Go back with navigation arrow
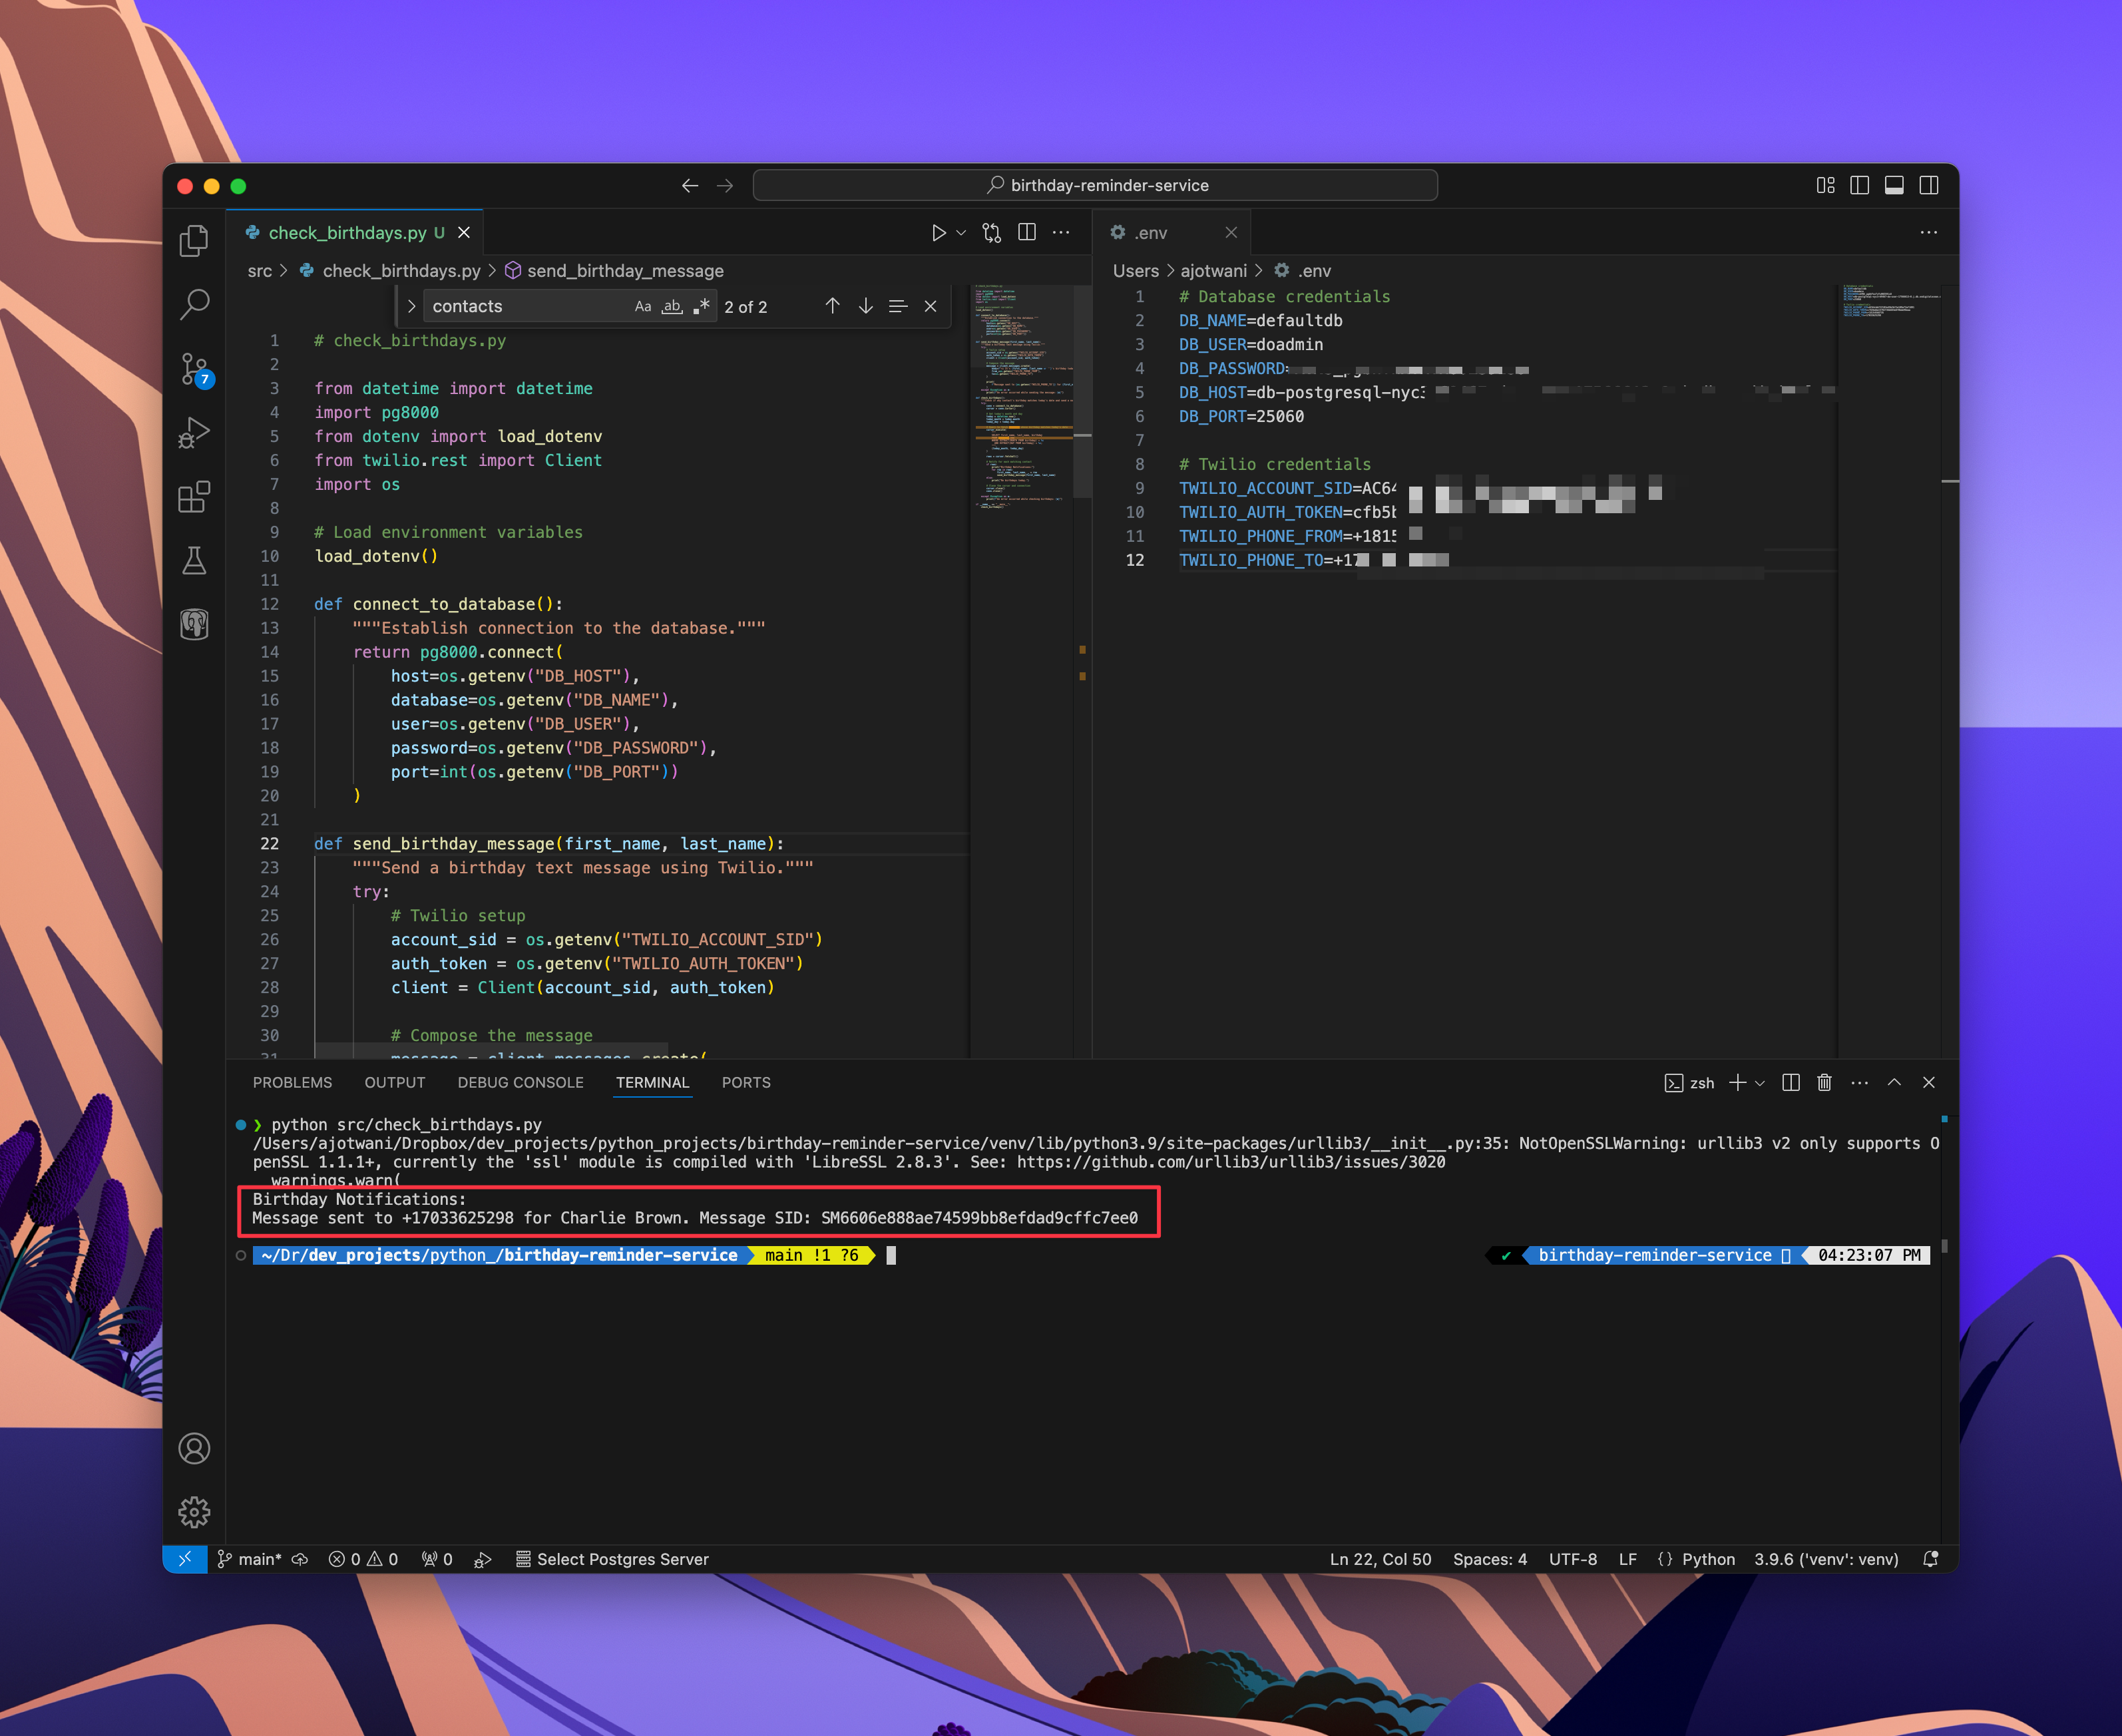The image size is (2122, 1736). point(689,186)
